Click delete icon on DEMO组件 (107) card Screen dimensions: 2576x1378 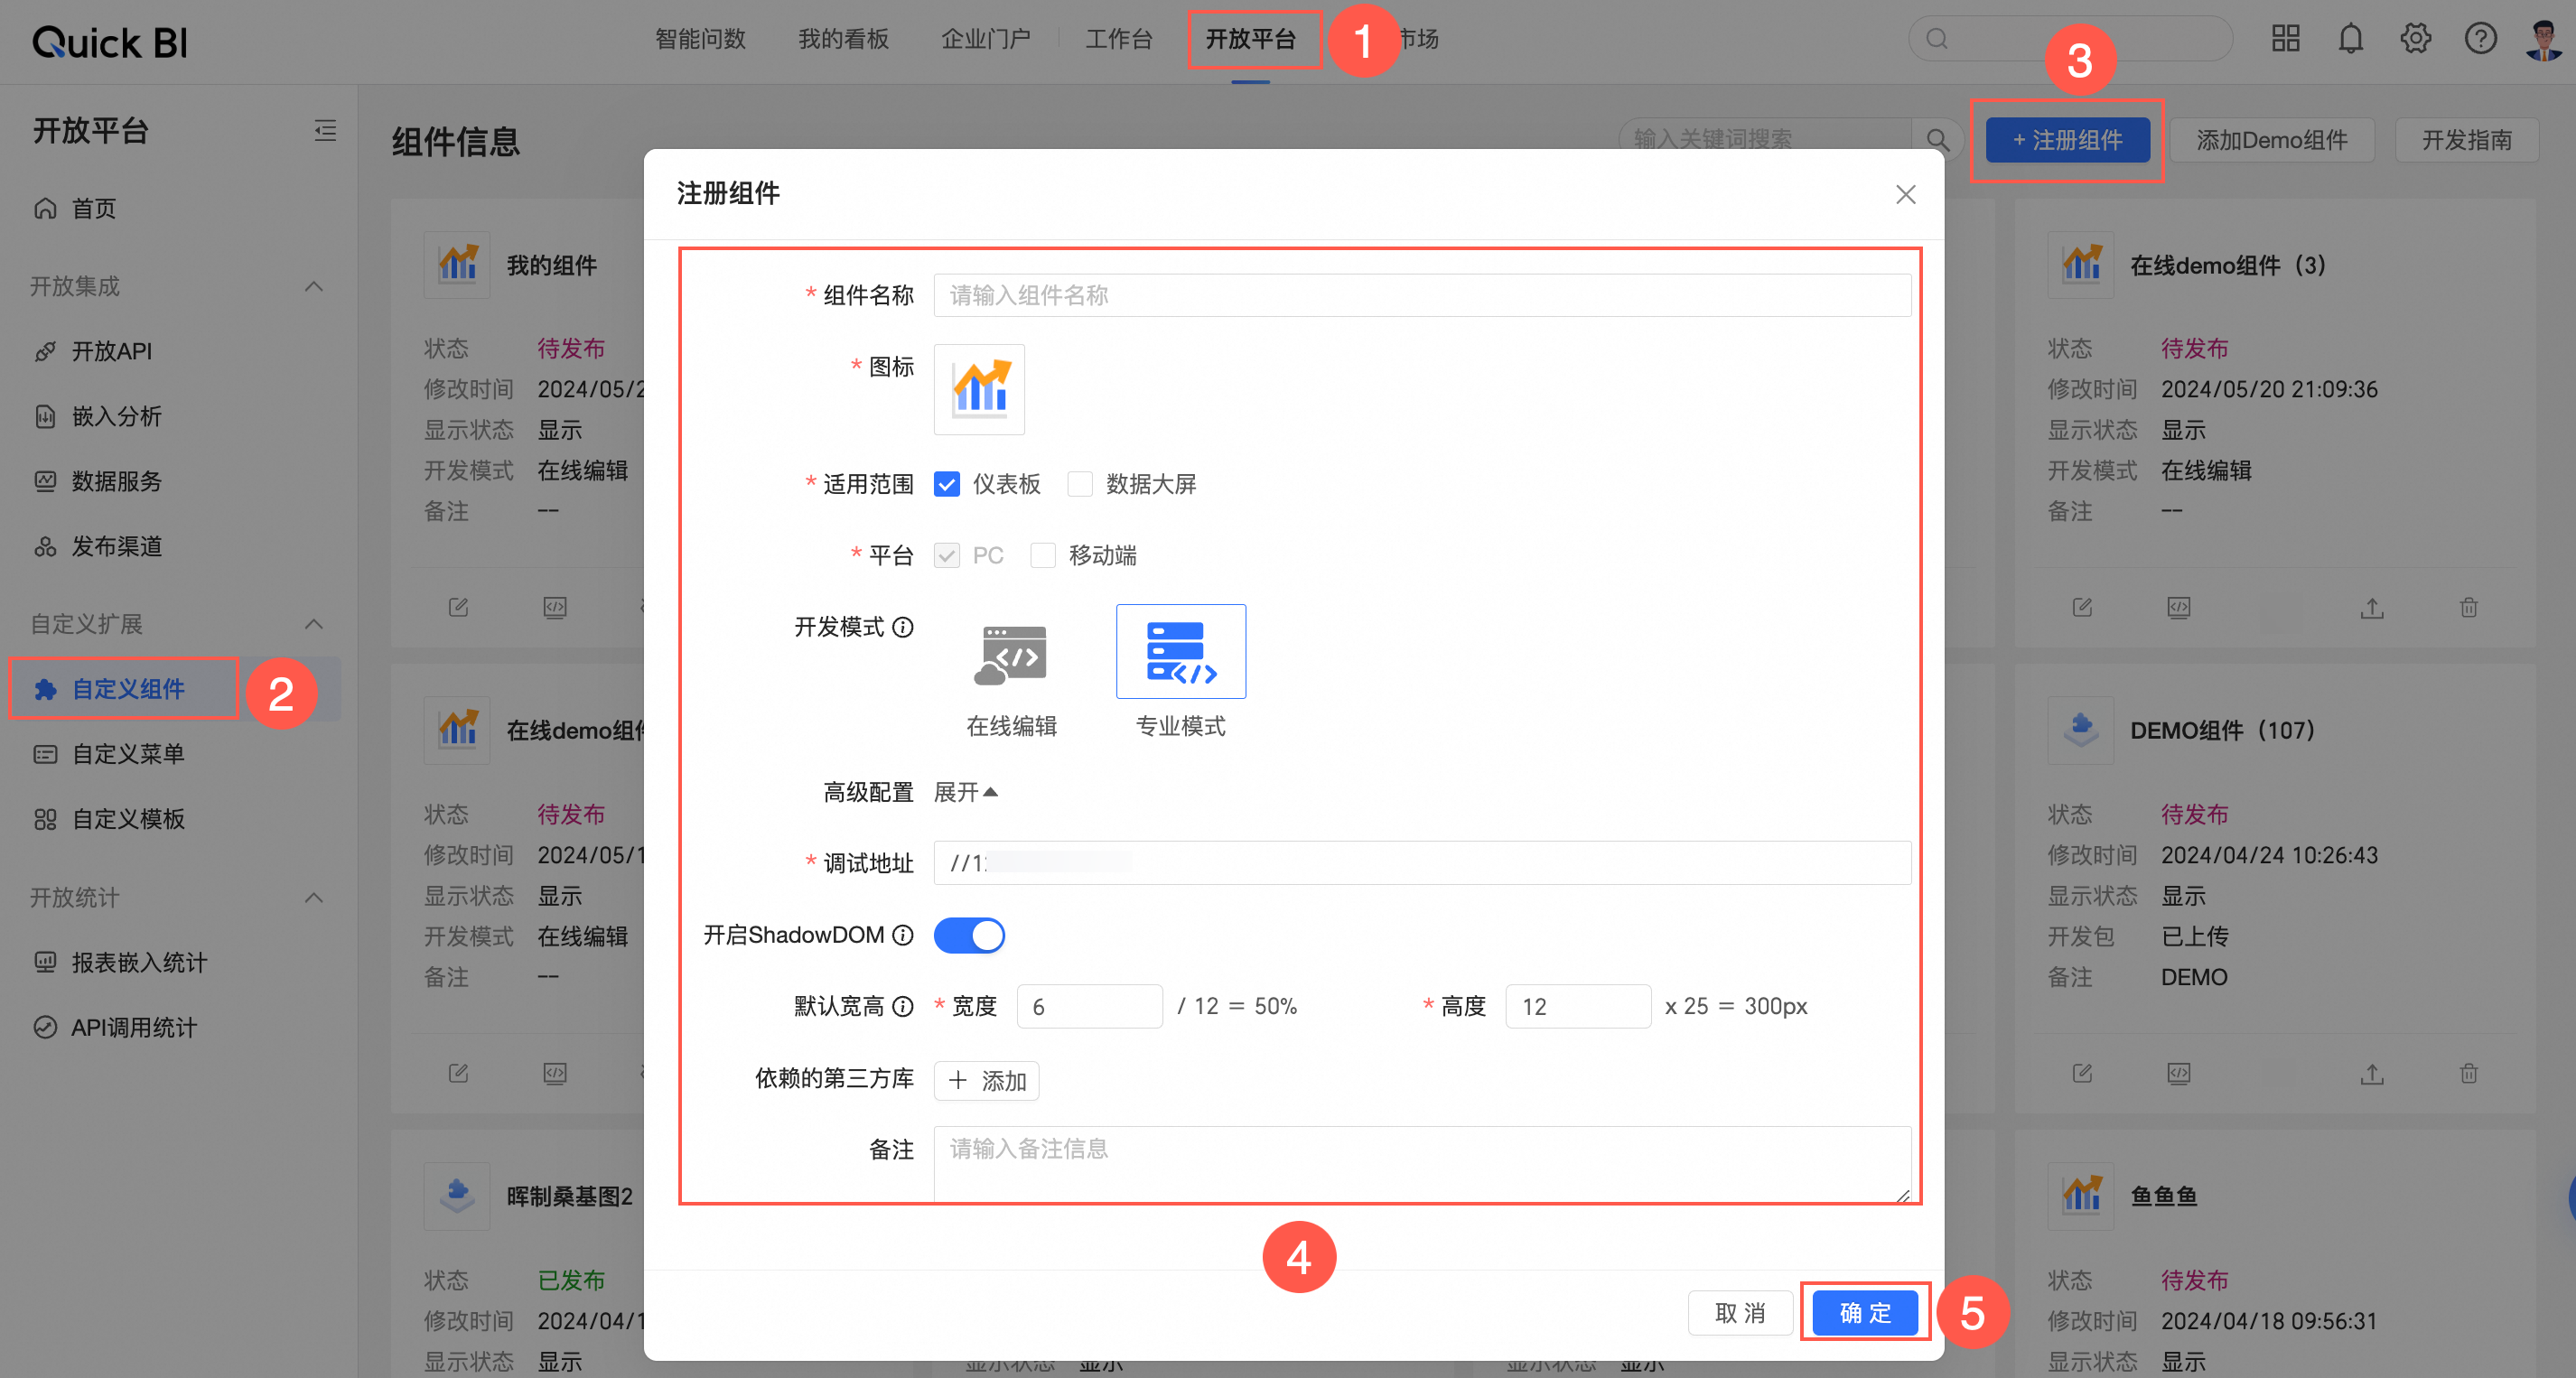click(2469, 1074)
